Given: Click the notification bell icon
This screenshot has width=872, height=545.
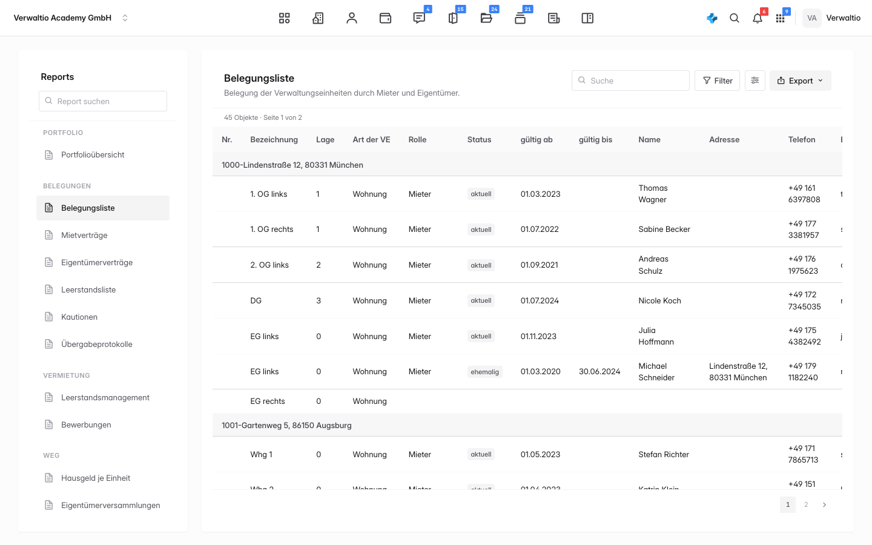Looking at the screenshot, I should [758, 18].
